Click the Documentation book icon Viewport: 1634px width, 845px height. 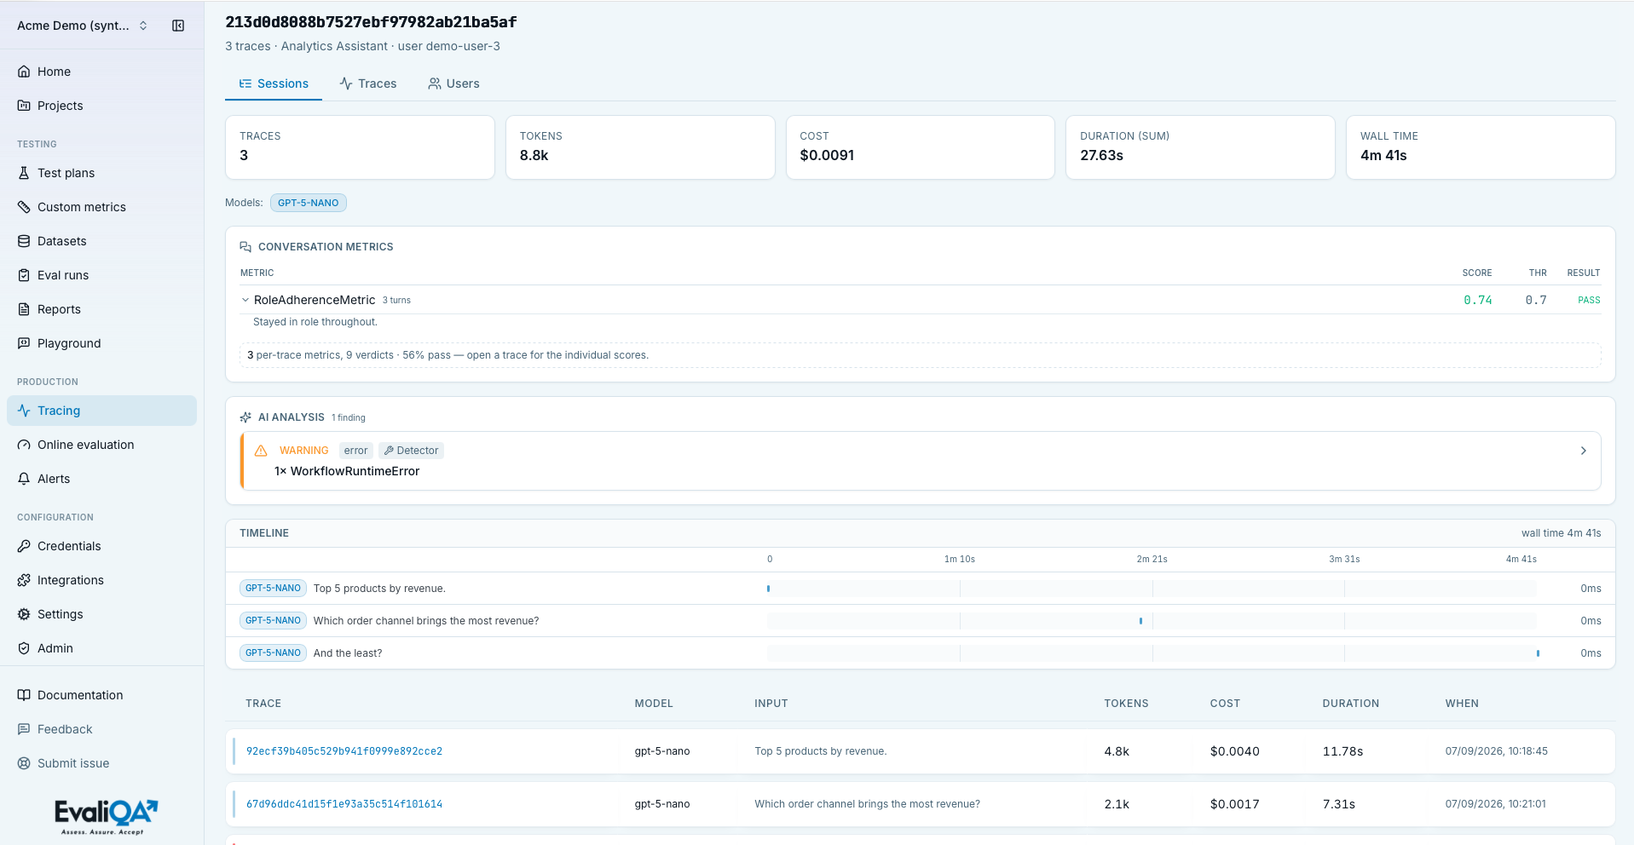[24, 695]
